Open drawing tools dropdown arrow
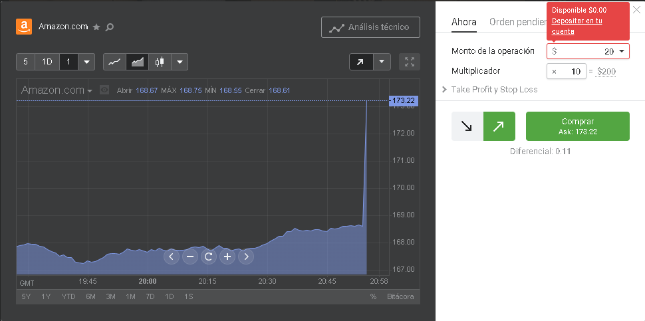Viewport: 645px width, 321px height. pyautogui.click(x=382, y=62)
